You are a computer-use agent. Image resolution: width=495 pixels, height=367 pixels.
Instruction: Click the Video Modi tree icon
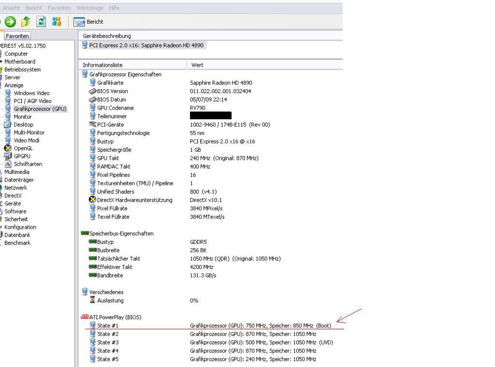coord(8,141)
